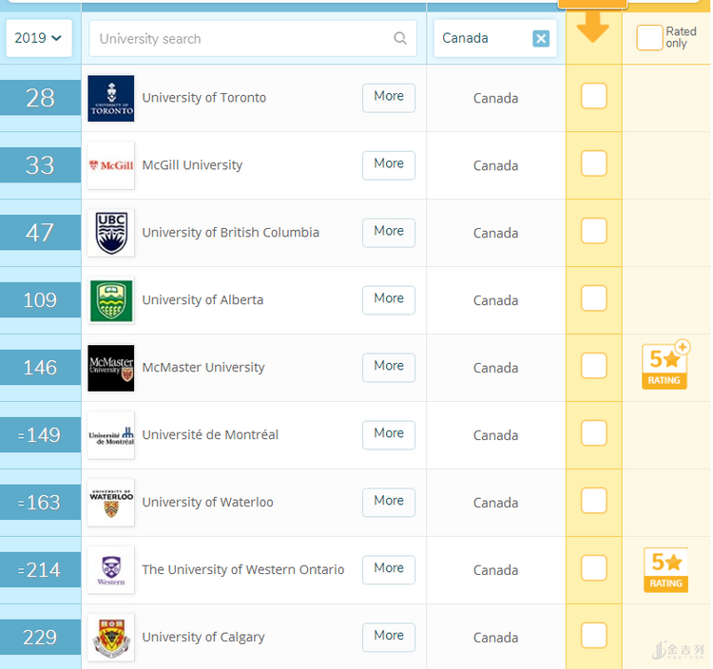
Task: Click rank number =163
Action: pos(40,502)
